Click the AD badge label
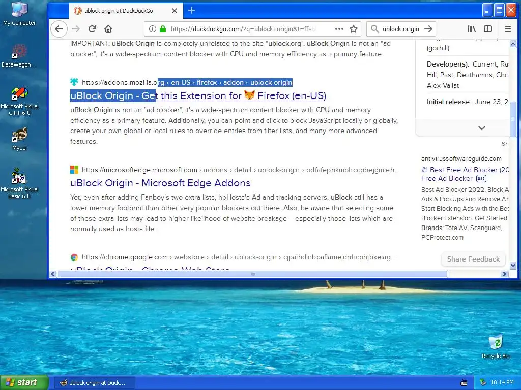The width and height of the screenshot is (521, 390). click(x=481, y=178)
